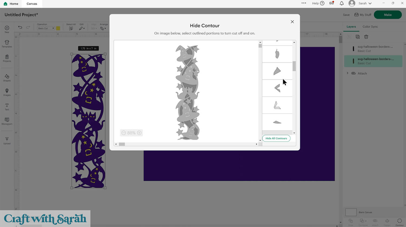Click the Untitled Project title
Screen dimensions: 406x227
point(21,15)
